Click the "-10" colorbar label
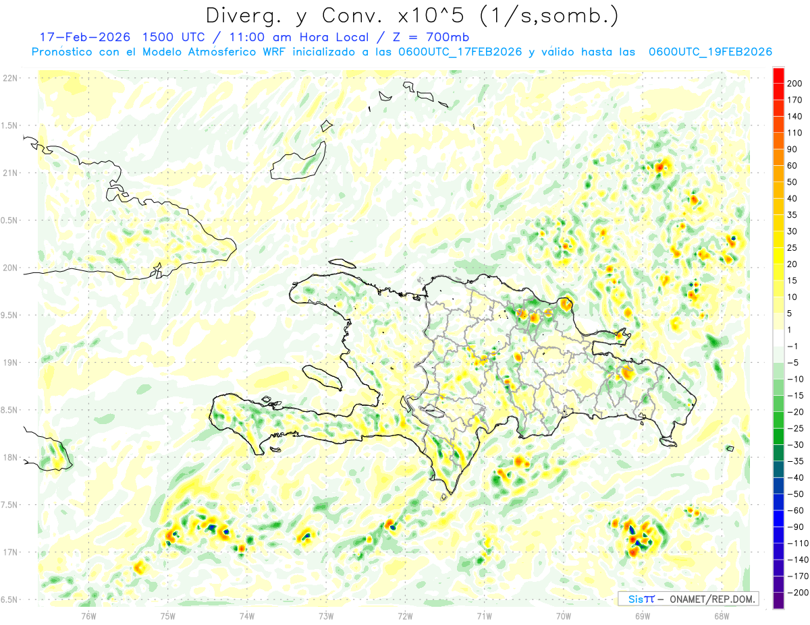The width and height of the screenshot is (810, 625). pos(795,379)
